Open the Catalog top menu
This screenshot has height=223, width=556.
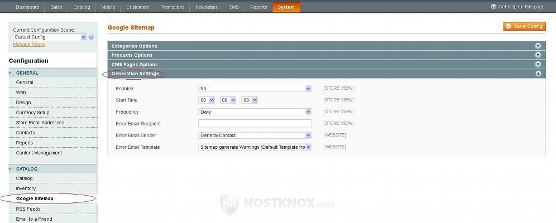(x=82, y=7)
